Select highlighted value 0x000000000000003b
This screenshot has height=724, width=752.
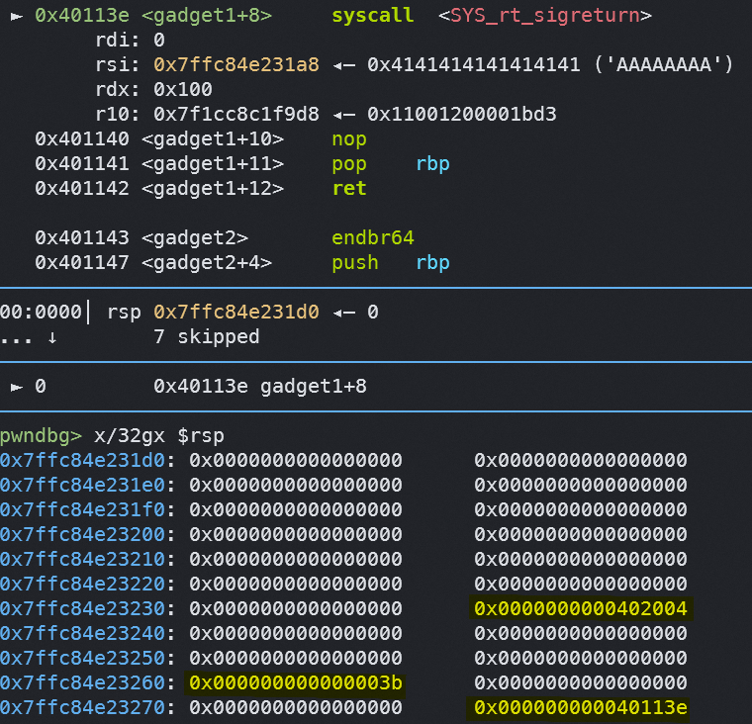click(296, 682)
